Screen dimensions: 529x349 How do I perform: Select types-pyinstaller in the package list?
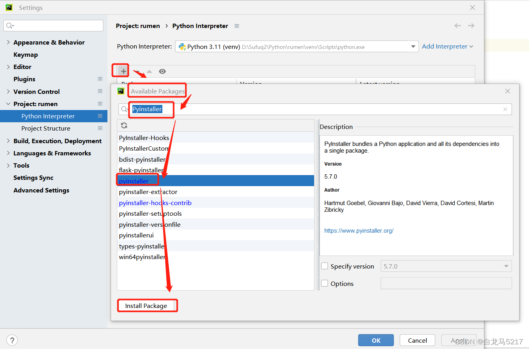tap(216, 246)
